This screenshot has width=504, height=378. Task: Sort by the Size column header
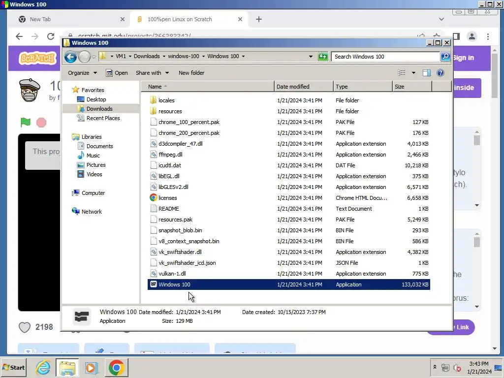click(412, 87)
